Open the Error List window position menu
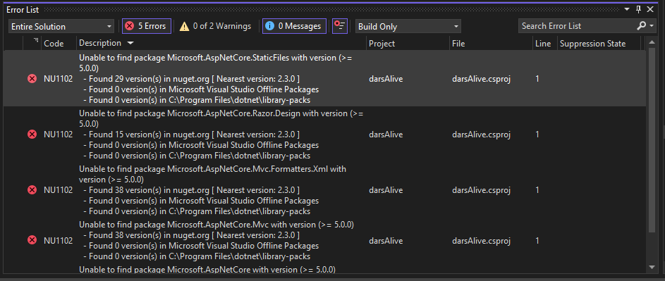665x281 pixels. (627, 9)
